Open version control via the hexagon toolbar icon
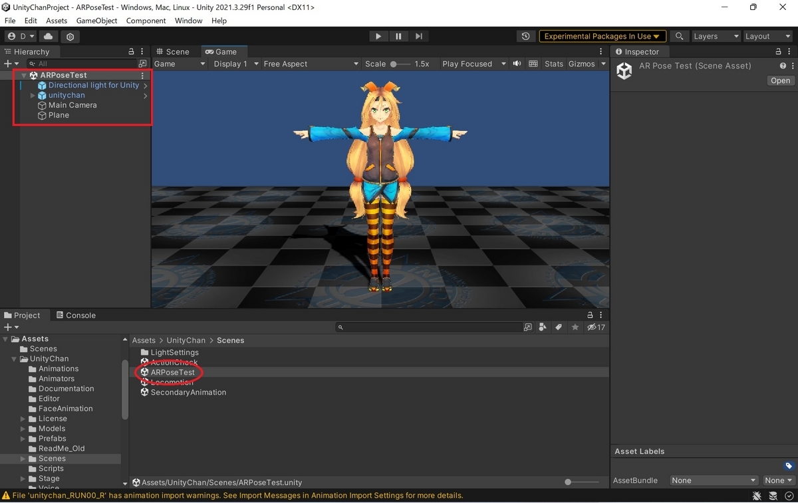 [70, 37]
